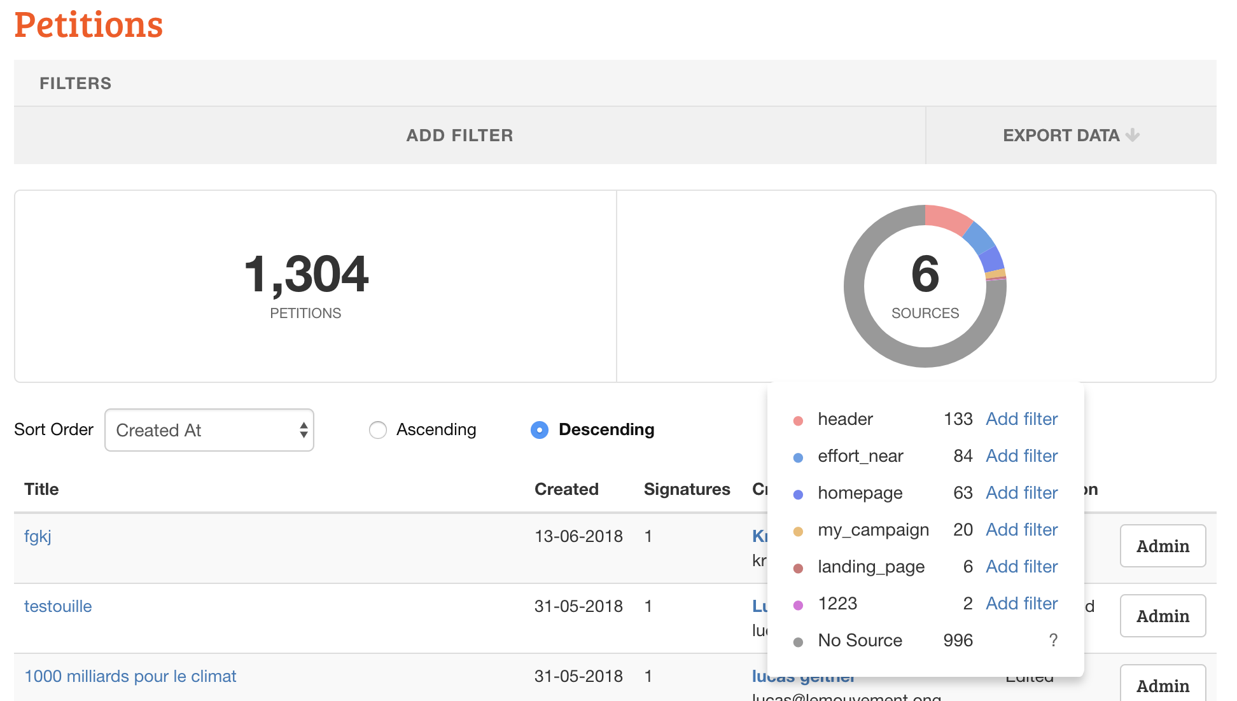The image size is (1237, 701).
Task: Click the No Source count 996
Action: (x=958, y=641)
